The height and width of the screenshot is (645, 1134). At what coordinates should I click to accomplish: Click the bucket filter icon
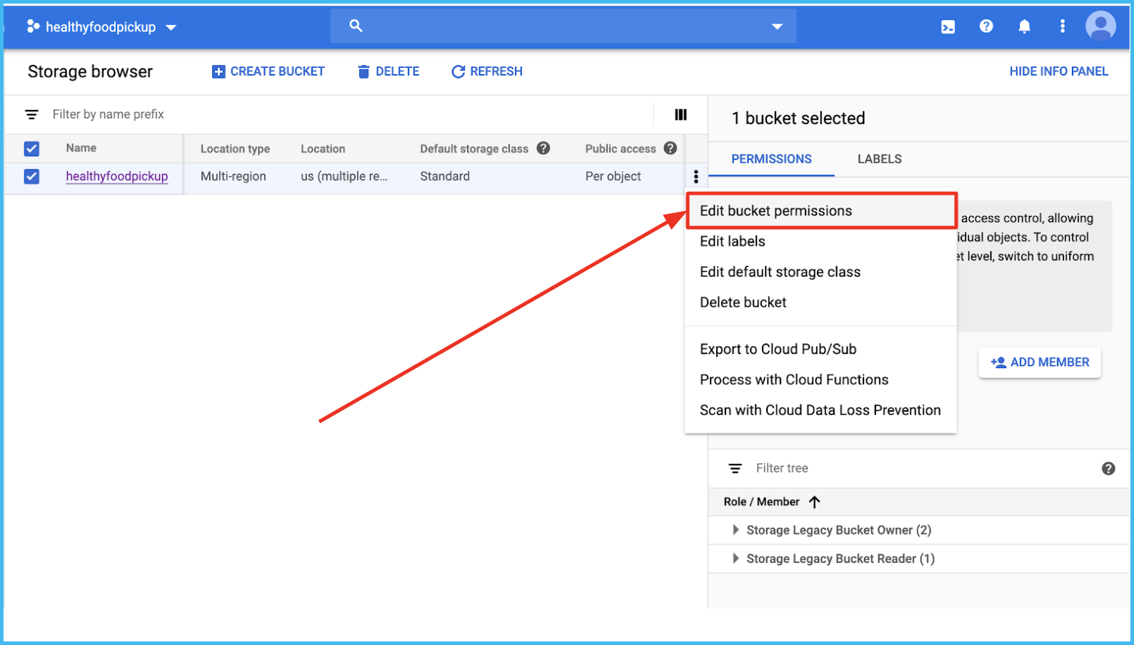[x=31, y=114]
